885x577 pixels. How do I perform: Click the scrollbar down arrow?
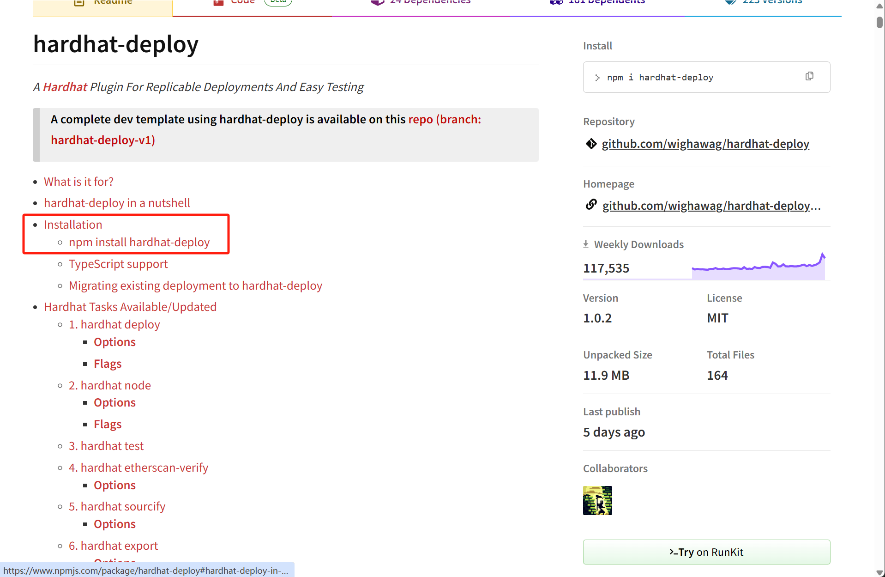pos(879,572)
